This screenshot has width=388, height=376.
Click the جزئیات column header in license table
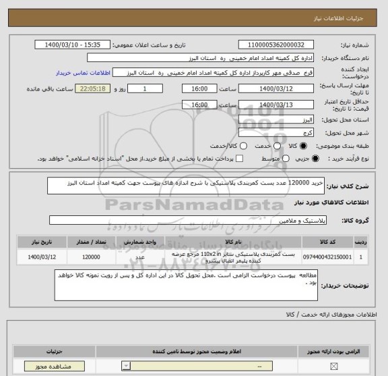(x=54, y=352)
